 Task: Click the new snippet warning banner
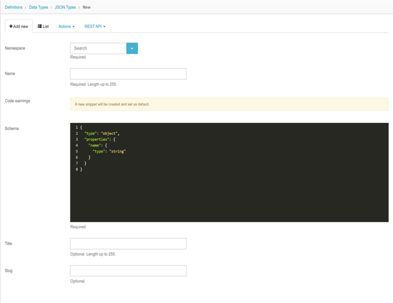[228, 104]
